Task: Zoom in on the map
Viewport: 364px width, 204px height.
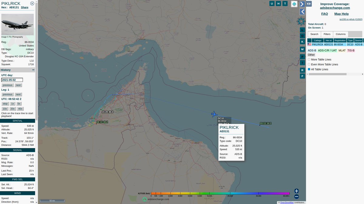Action: pos(296,191)
